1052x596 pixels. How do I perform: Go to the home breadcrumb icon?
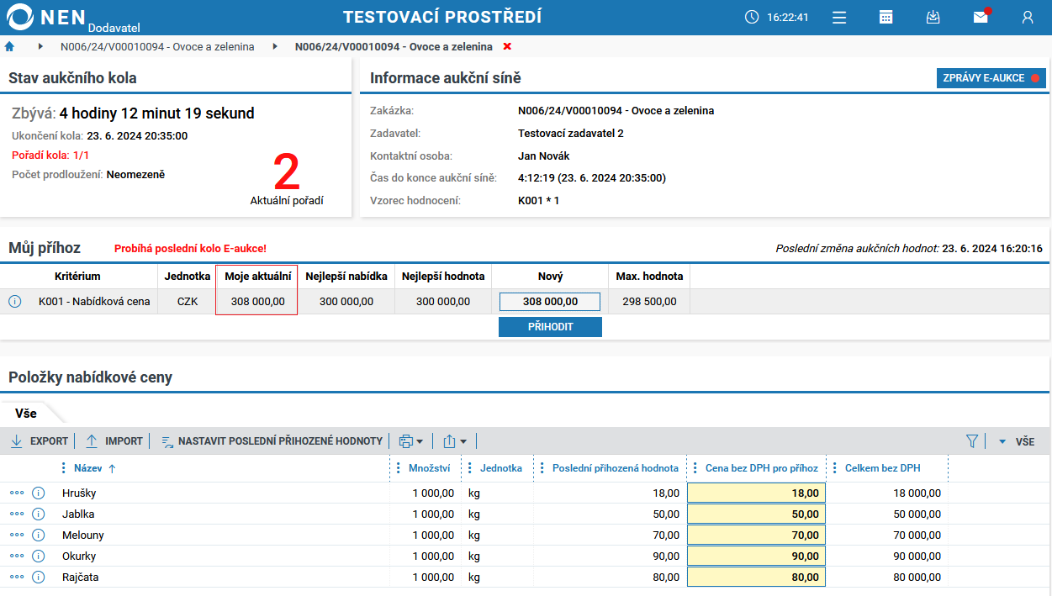click(x=10, y=46)
